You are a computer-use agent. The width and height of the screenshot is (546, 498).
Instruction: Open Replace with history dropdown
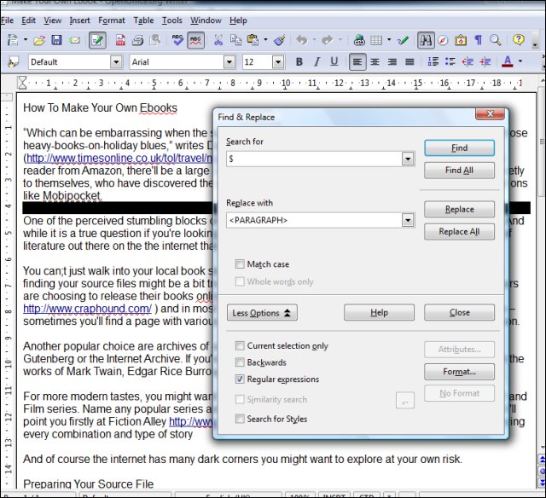pos(408,220)
